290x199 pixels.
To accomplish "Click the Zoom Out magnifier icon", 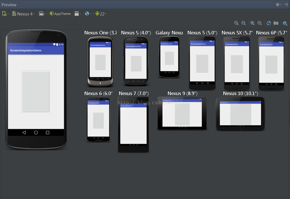I will click(260, 23).
